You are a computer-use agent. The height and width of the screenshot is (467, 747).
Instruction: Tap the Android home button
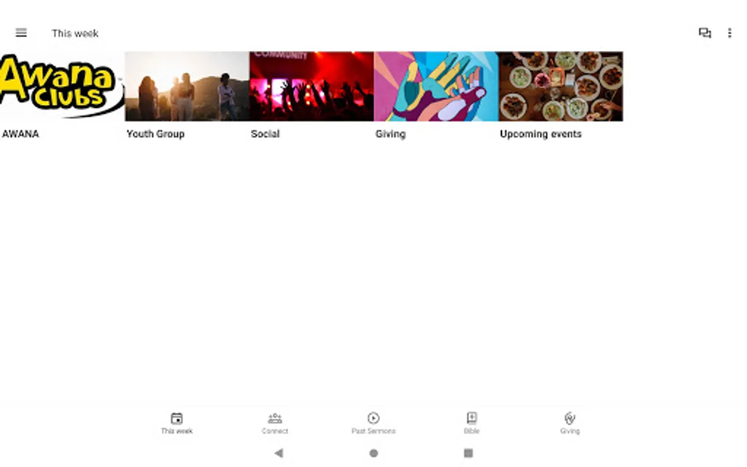click(x=374, y=453)
